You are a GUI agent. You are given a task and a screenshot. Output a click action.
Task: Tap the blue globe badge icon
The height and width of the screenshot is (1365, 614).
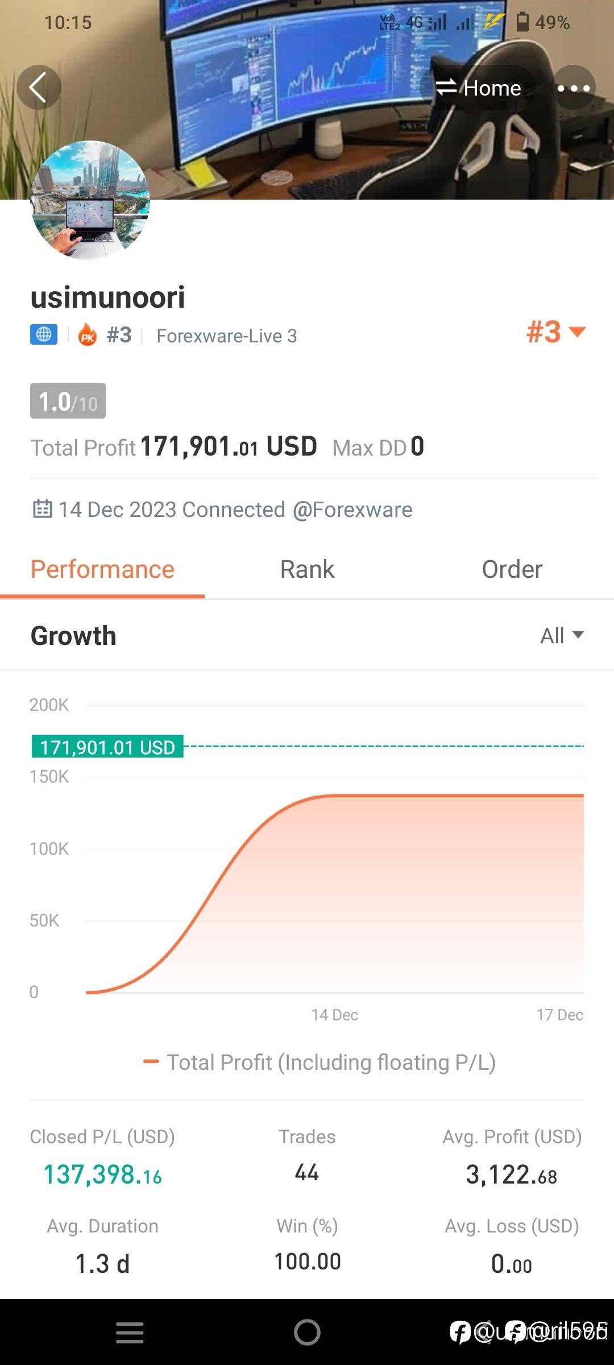(44, 335)
